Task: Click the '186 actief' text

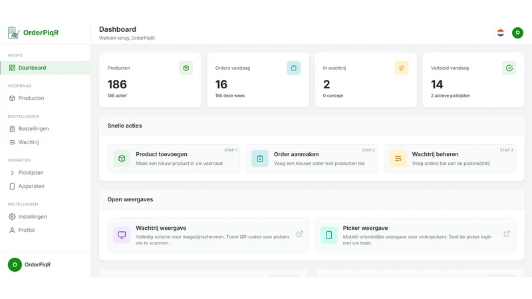Action: coord(117,96)
